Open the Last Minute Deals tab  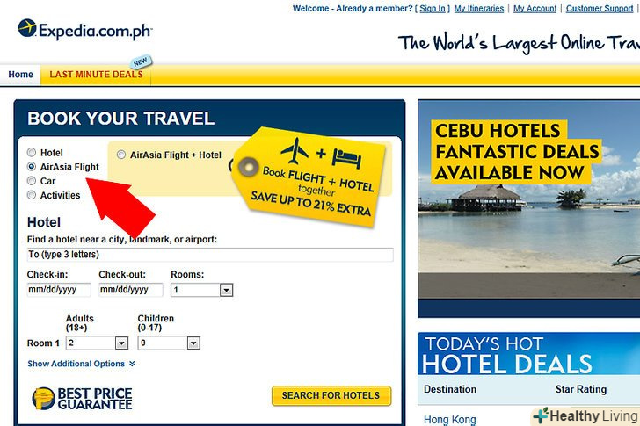click(96, 75)
